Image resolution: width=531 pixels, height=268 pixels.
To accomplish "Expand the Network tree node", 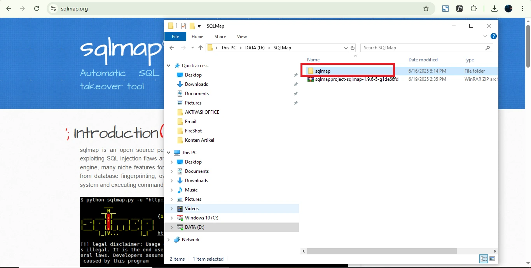I will pos(169,240).
